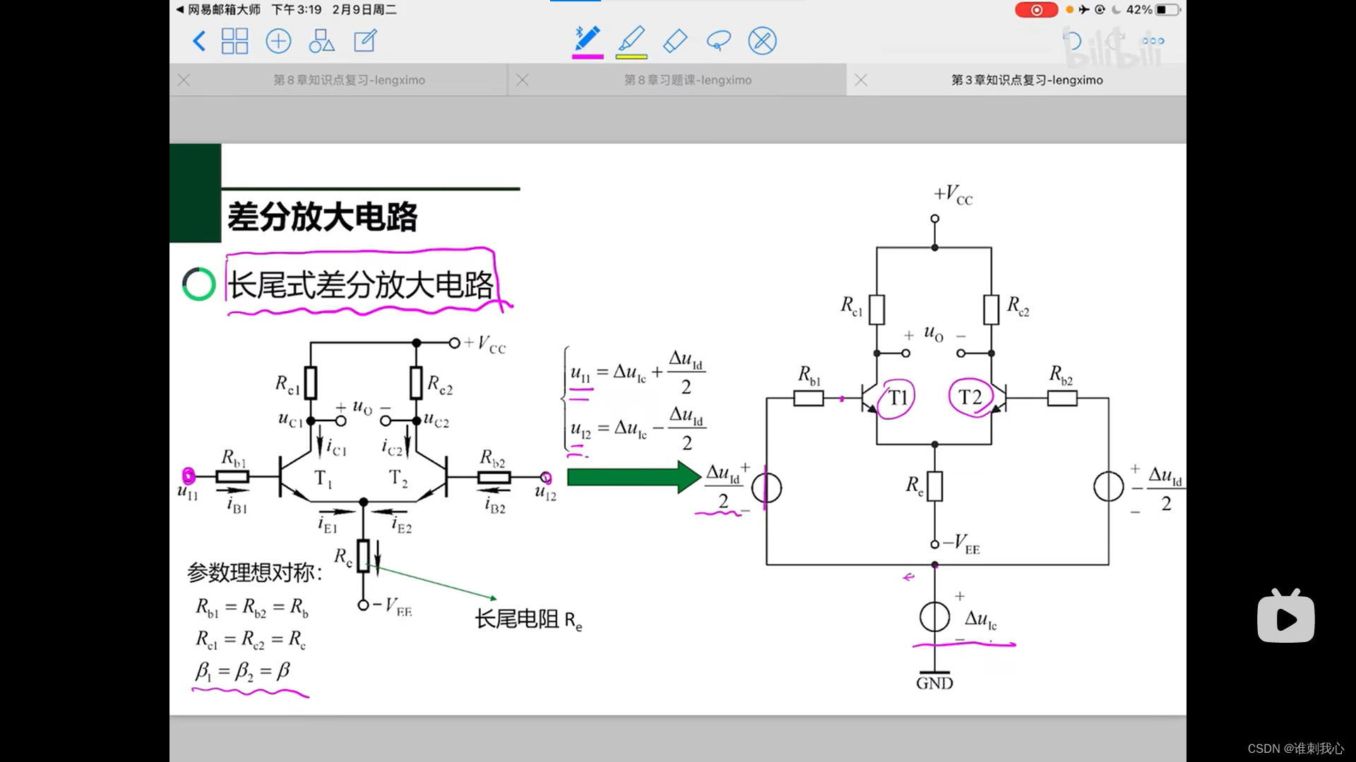Tap the red screen recording indicator
The image size is (1356, 762).
1036,10
